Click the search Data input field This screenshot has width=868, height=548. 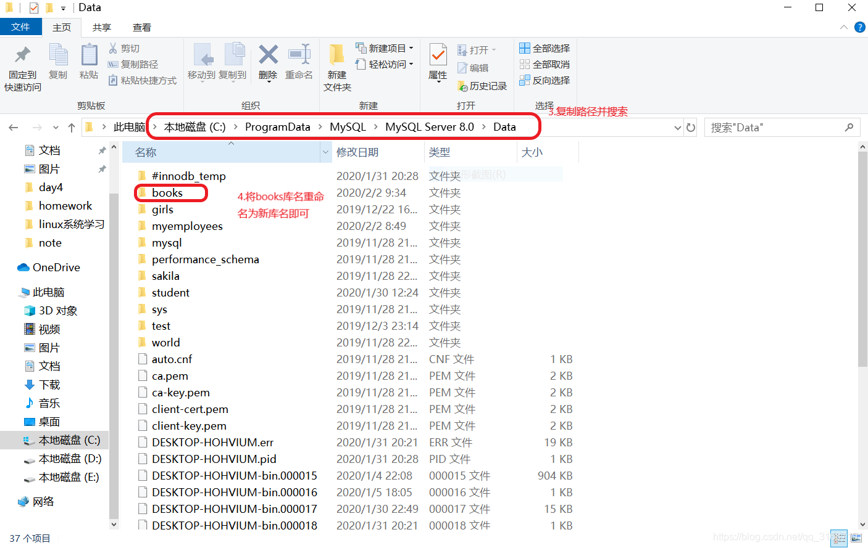(x=782, y=128)
